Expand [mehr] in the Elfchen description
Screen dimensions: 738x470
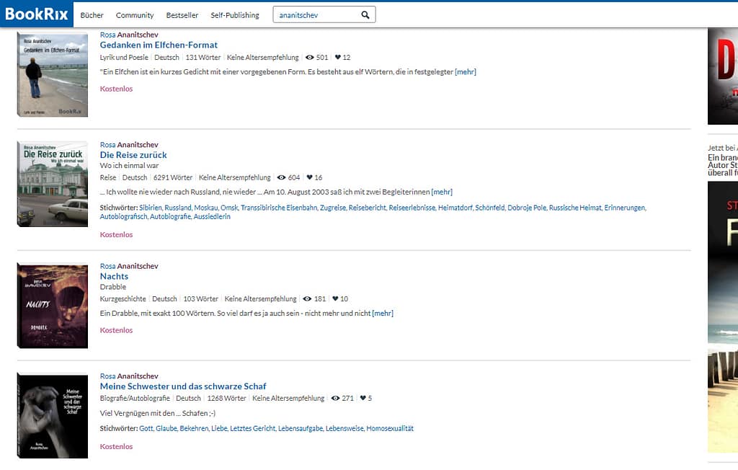466,72
